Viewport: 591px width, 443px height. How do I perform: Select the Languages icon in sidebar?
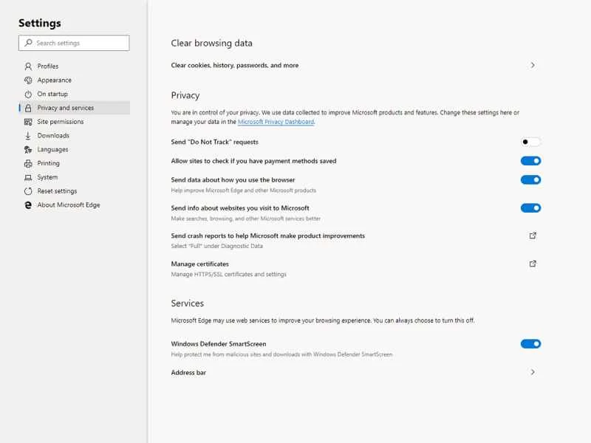pyautogui.click(x=28, y=149)
